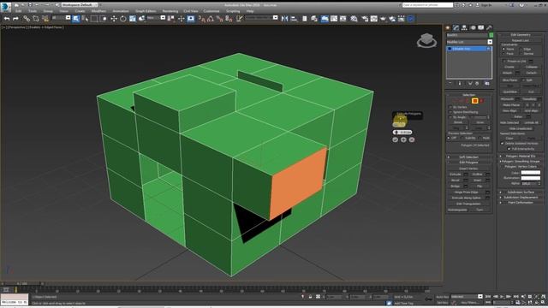
Task: Click the Mirror tool icon
Action: pyautogui.click(x=284, y=19)
